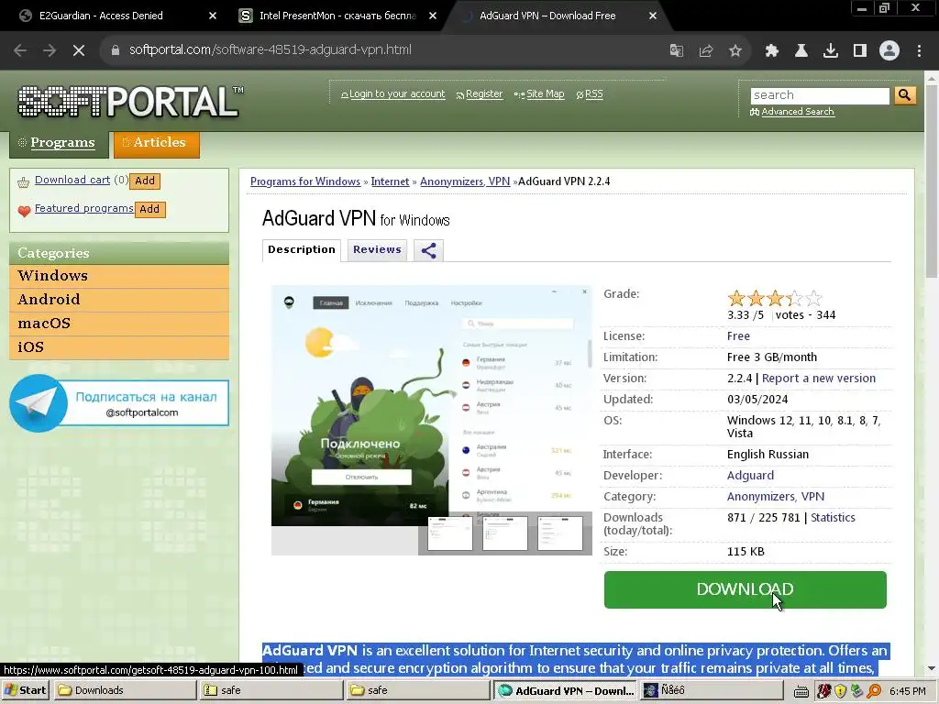Viewport: 939px width, 704px height.
Task: Click the Windows Start button
Action: (x=25, y=691)
